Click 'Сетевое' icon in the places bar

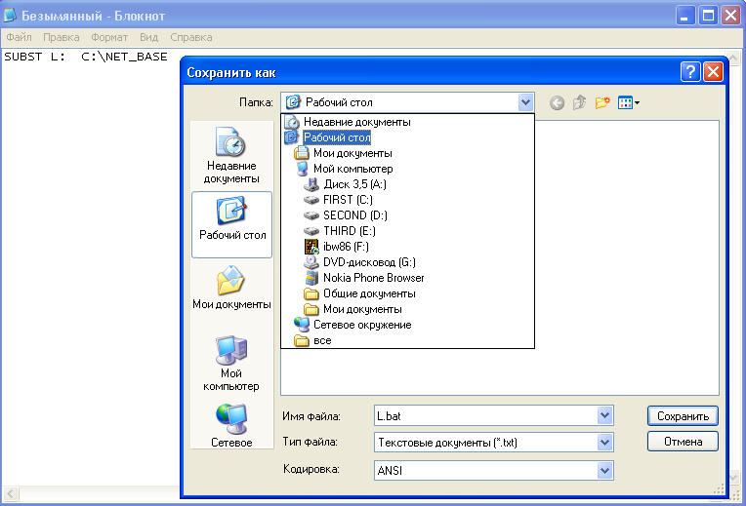click(231, 425)
